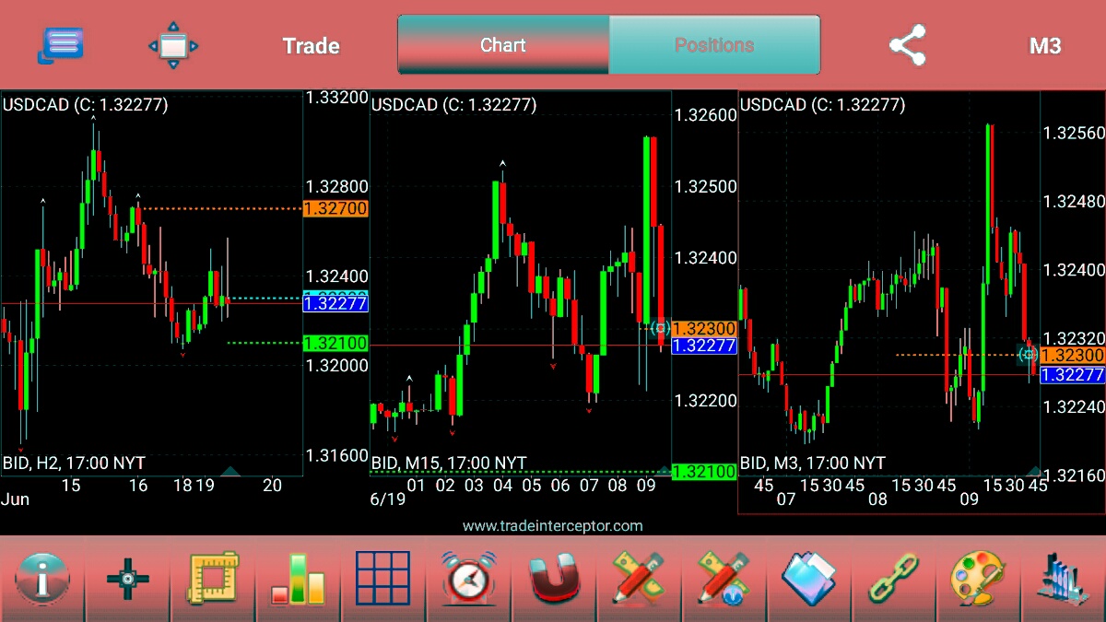
Task: Open www.tradeinterceptor.com link
Action: pyautogui.click(x=553, y=525)
